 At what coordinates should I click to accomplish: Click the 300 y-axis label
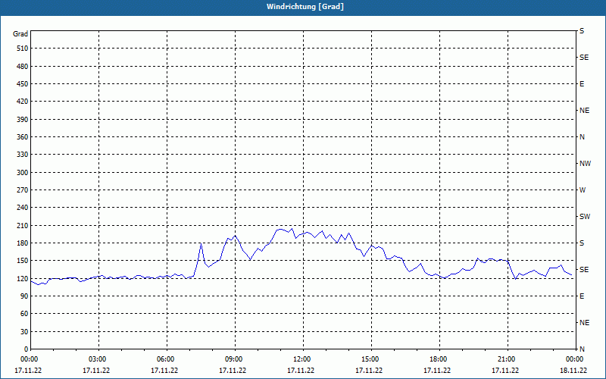(23, 173)
